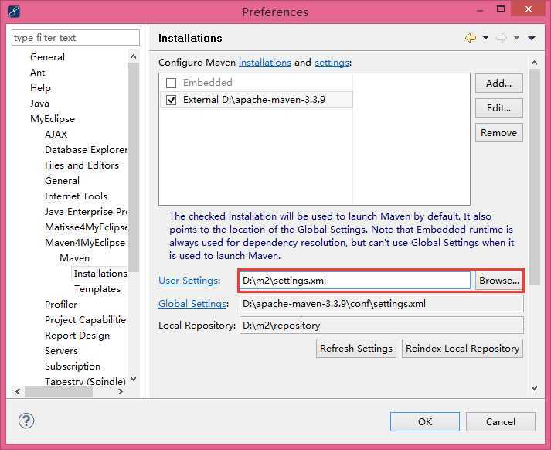The height and width of the screenshot is (450, 551).
Task: Click right panel scrollbar down arrow
Action: (534, 388)
